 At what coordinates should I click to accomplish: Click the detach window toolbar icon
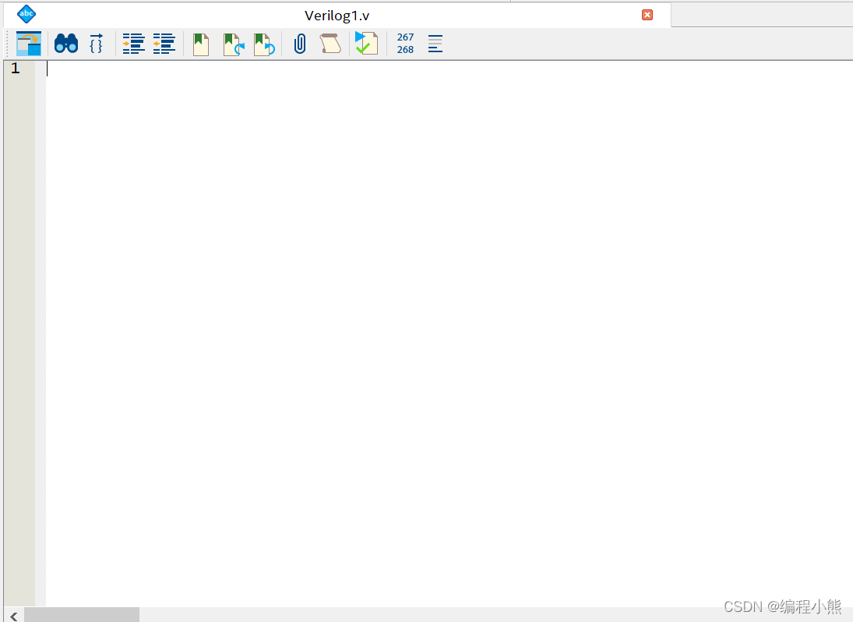click(x=29, y=44)
